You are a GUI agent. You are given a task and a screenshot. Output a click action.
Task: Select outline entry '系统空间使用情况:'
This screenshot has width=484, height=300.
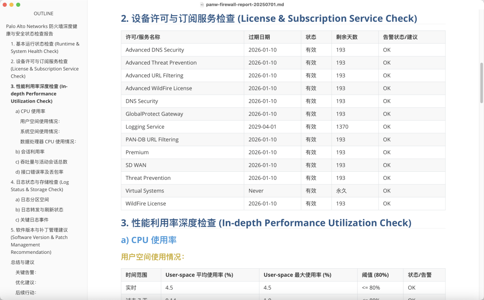tap(40, 132)
